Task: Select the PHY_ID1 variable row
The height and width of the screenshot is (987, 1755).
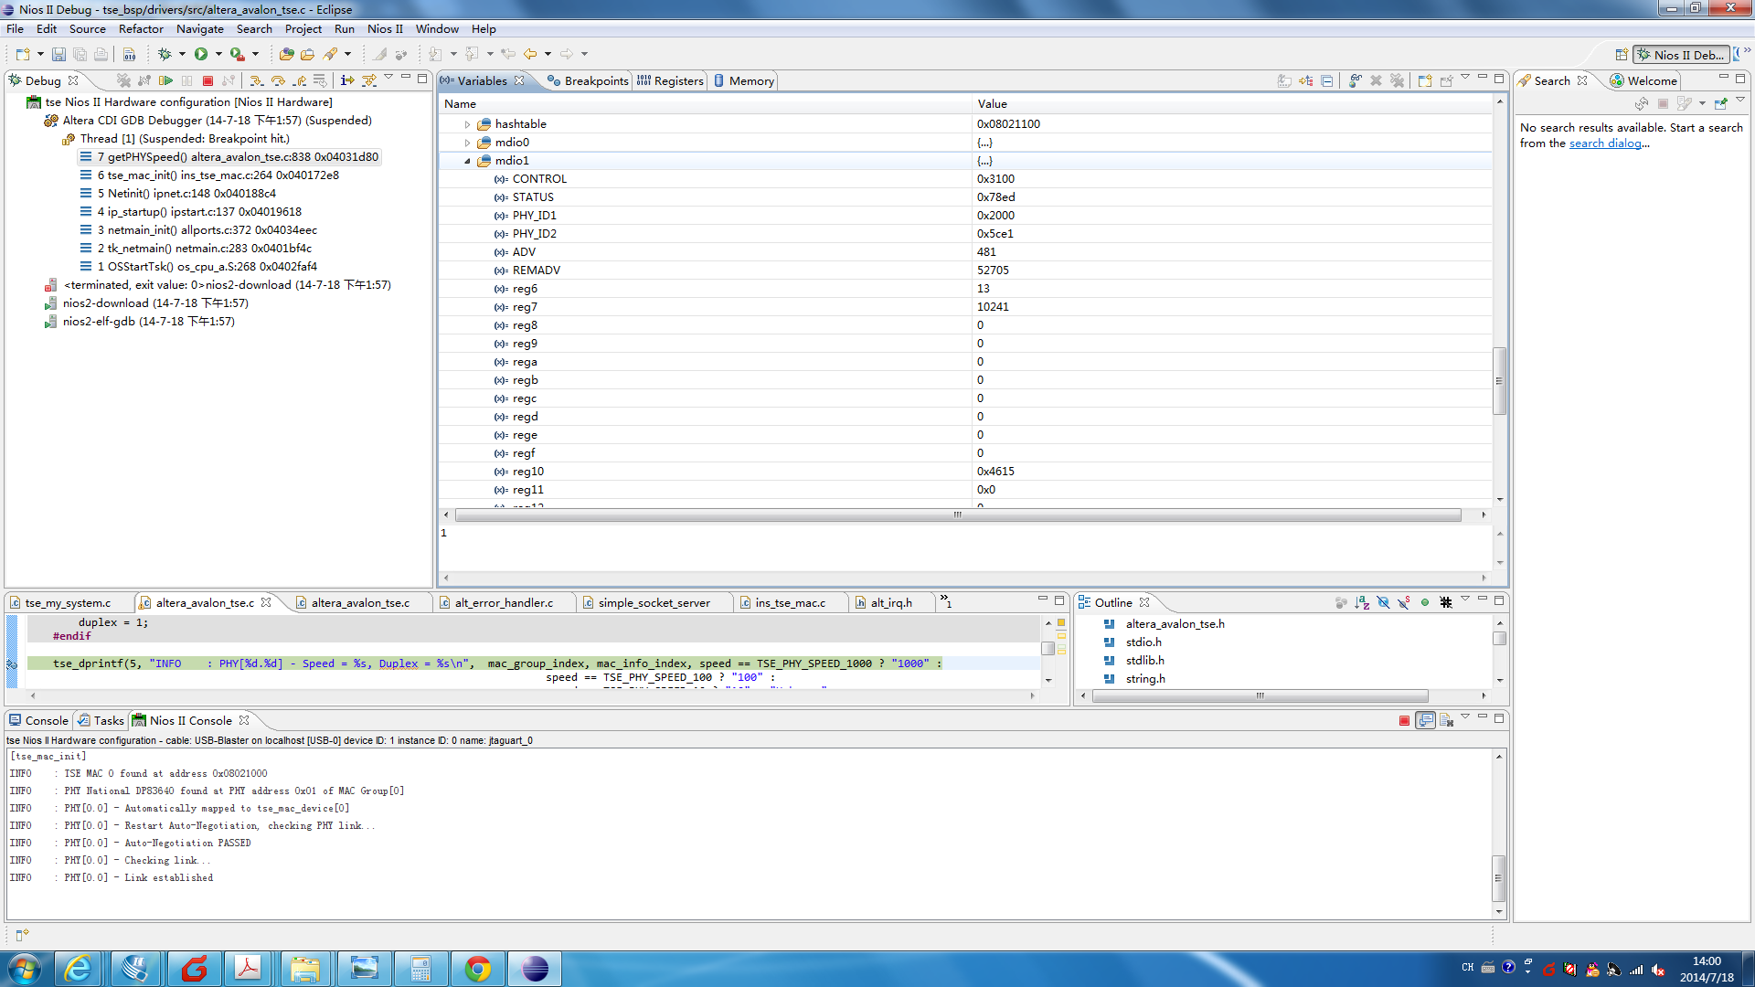Action: tap(964, 216)
